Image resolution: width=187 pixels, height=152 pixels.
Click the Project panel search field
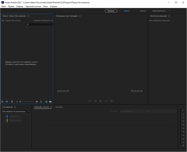tap(41, 25)
